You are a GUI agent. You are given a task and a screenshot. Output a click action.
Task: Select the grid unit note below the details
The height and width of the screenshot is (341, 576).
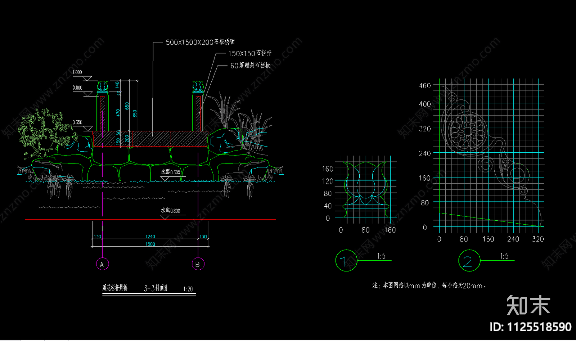pyautogui.click(x=429, y=286)
